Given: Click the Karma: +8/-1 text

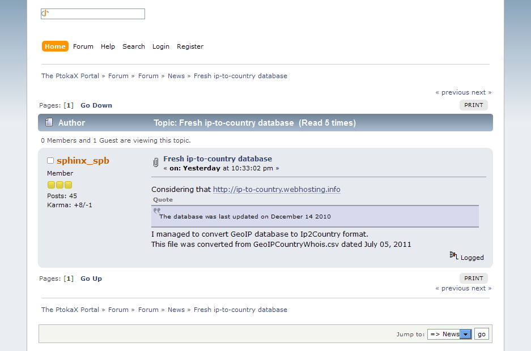Looking at the screenshot, I should [70, 205].
